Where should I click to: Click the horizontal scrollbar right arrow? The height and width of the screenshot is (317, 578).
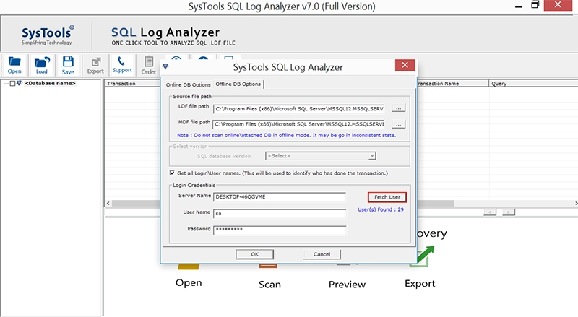point(576,203)
